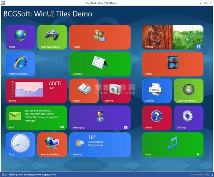
Task: Open the About question mark tile
Action: pos(157,118)
